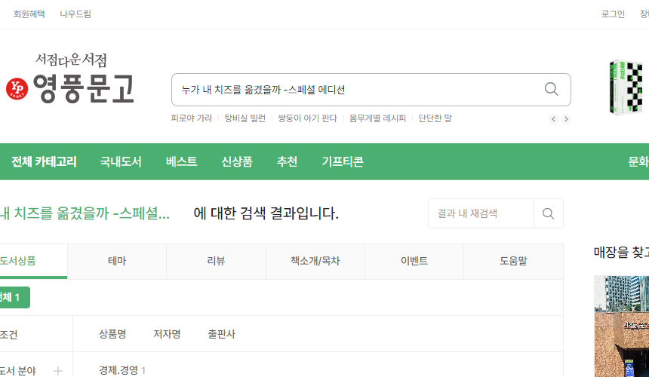649x377 pixels.
Task: Switch to the 리뷰 tab
Action: (216, 261)
